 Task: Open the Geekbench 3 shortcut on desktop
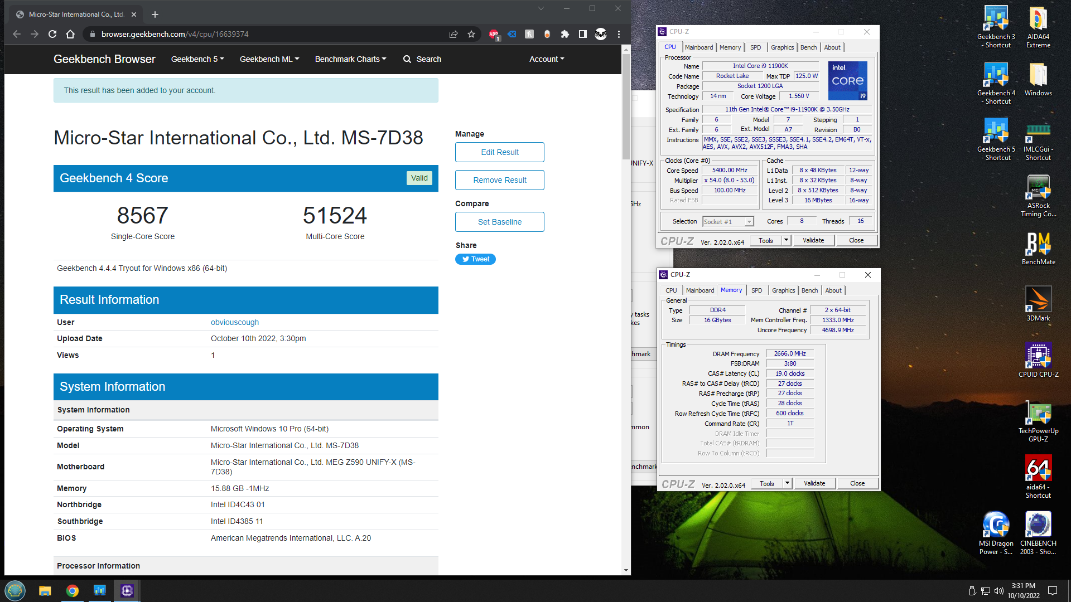(996, 27)
